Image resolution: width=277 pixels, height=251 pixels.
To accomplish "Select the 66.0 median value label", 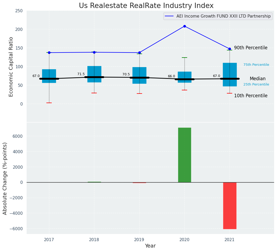I will point(171,76).
